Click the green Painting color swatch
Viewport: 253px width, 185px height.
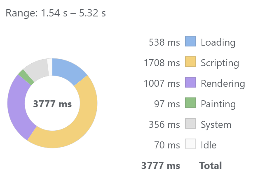190,104
